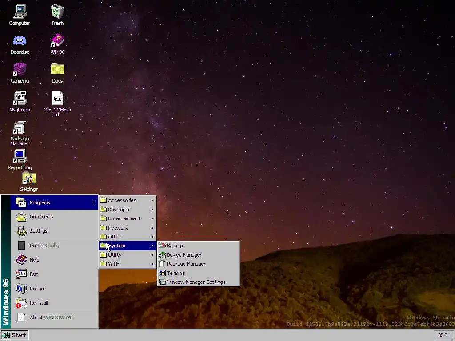Click the About WINDOWS96 info icon
The height and width of the screenshot is (341, 455).
click(x=21, y=317)
